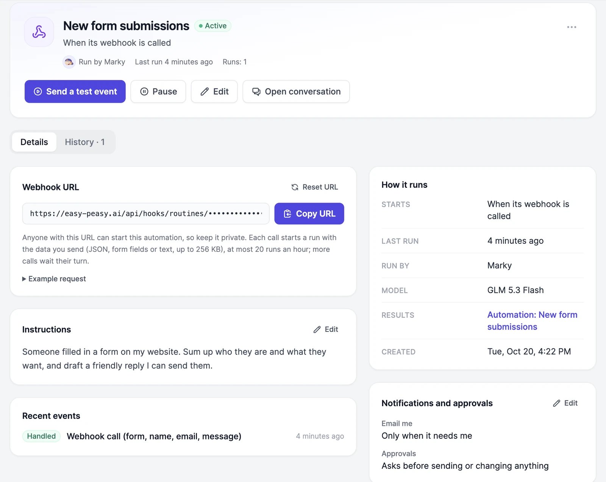Open the three-dot more options menu
This screenshot has width=606, height=482.
tap(572, 27)
